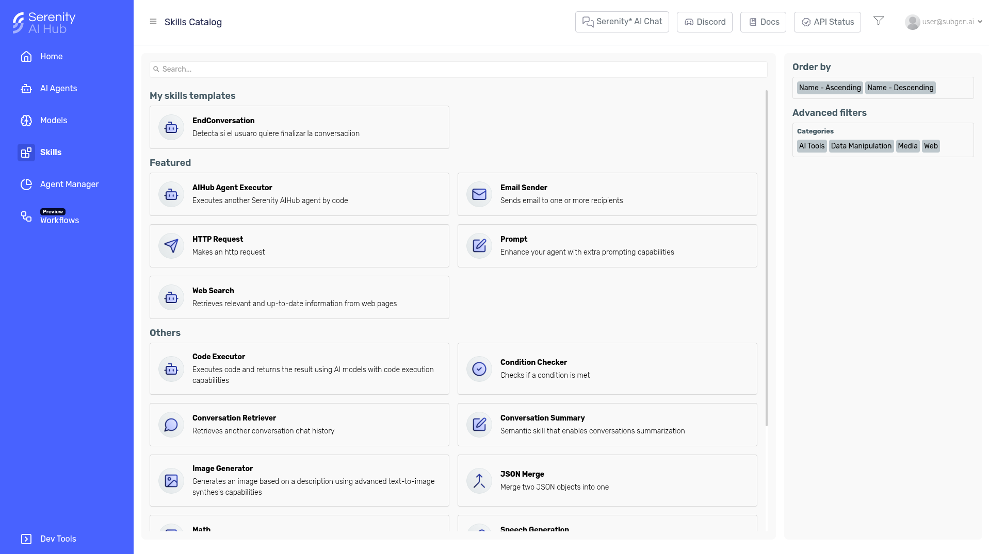989x554 pixels.
Task: Click the skills catalog vertical scrollbar
Action: click(x=766, y=258)
